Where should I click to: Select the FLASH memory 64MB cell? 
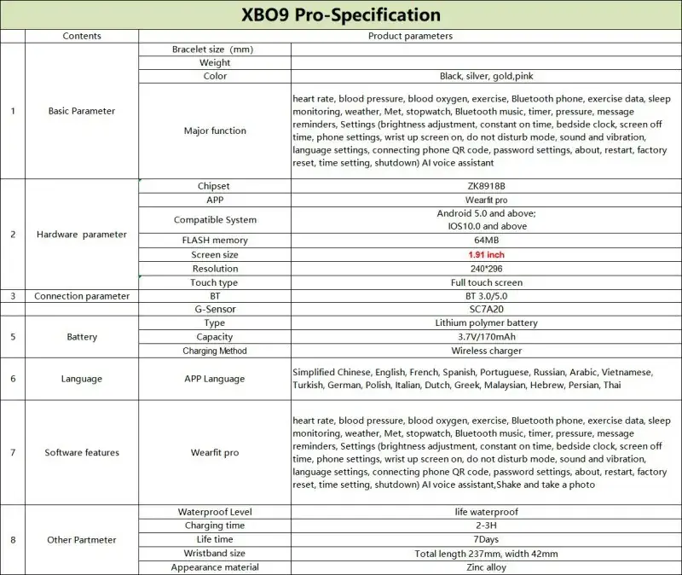click(x=486, y=241)
